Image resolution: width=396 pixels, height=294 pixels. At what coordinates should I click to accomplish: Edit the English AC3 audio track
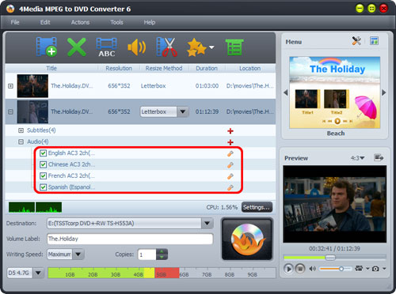click(230, 153)
